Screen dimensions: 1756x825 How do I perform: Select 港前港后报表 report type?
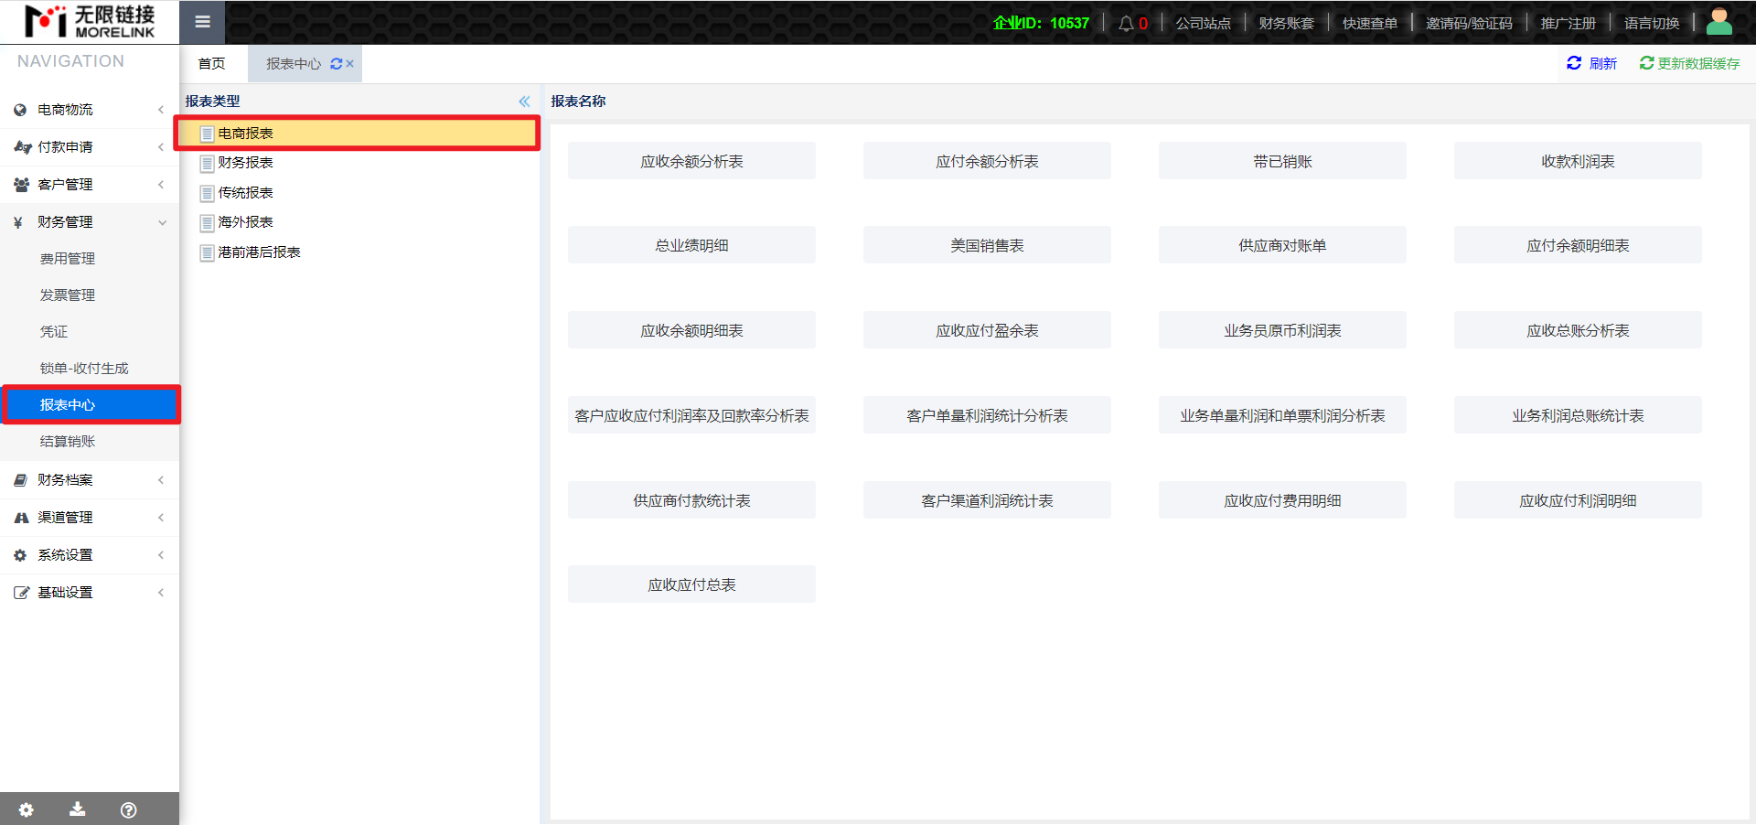click(x=259, y=252)
